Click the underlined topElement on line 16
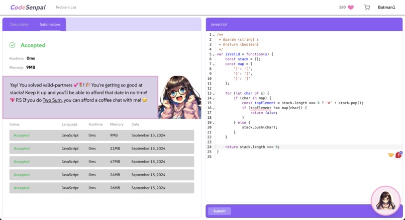 click(261, 108)
